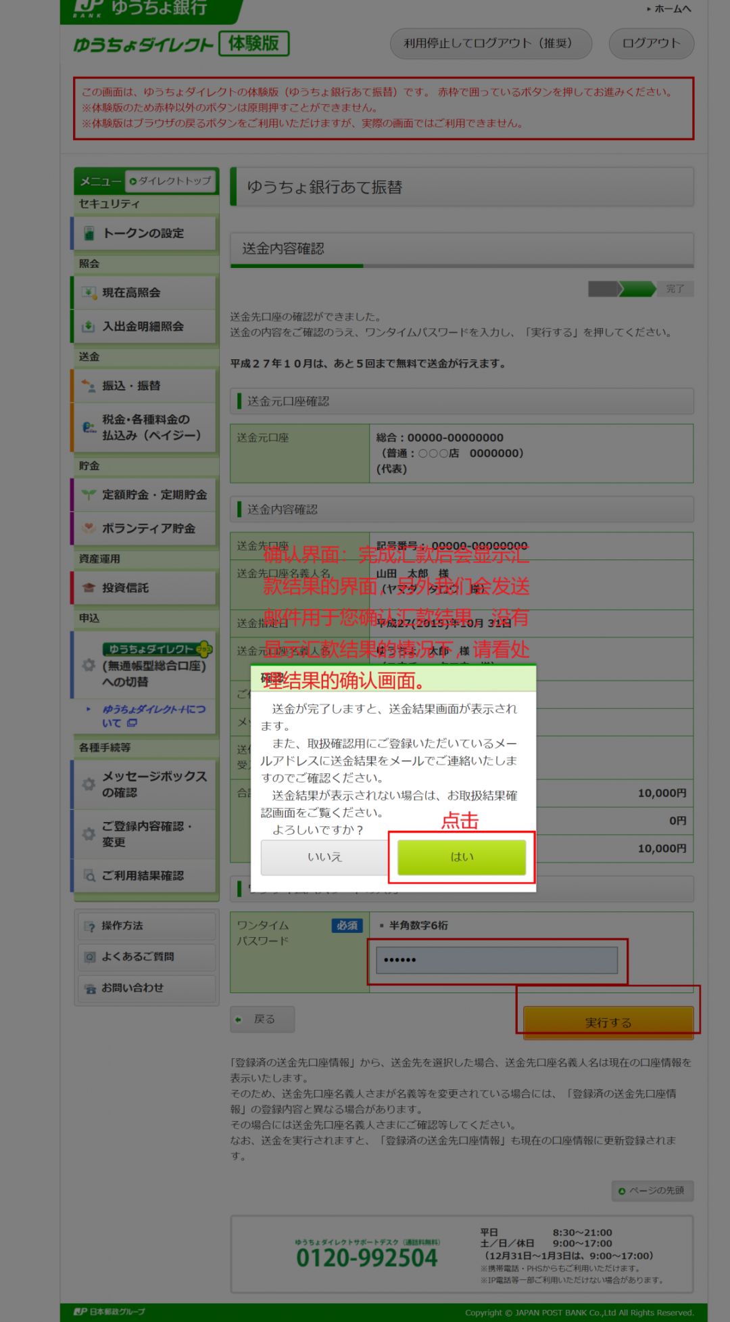
Task: Open 現在高照会 menu item
Action: [x=144, y=293]
